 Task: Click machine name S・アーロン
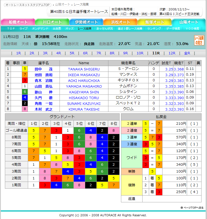click(128, 69)
